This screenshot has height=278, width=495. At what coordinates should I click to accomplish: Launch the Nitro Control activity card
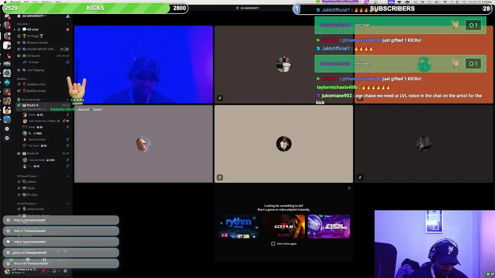coord(329,227)
